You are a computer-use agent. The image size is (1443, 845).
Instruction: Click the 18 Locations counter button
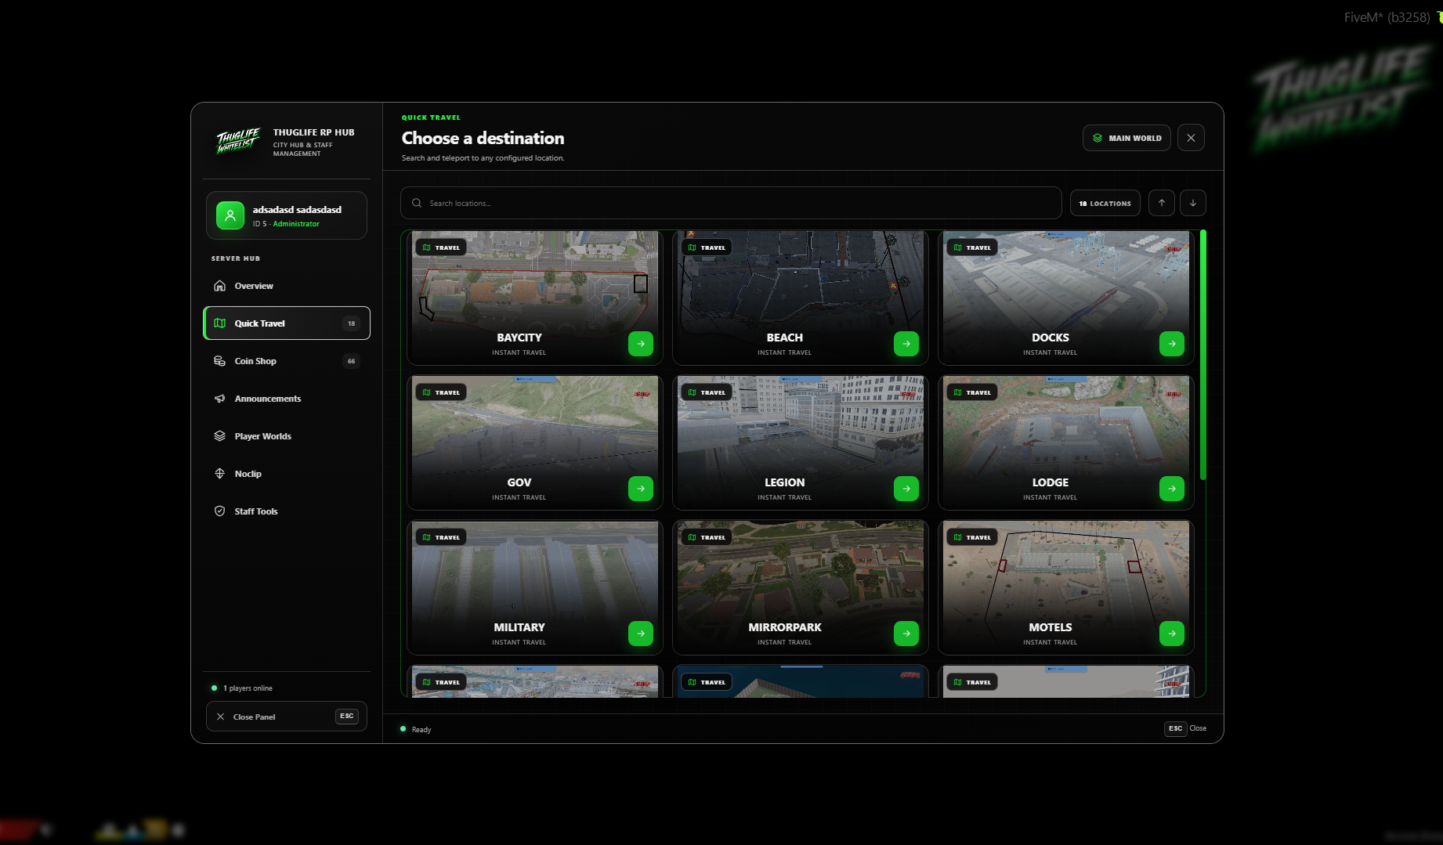click(x=1105, y=203)
